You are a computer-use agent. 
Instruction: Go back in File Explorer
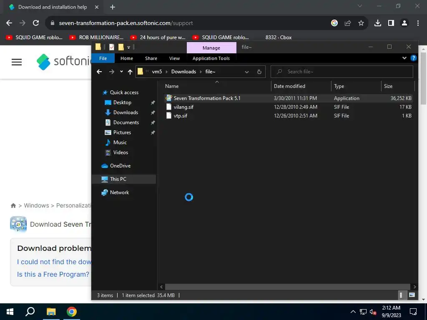(x=99, y=72)
